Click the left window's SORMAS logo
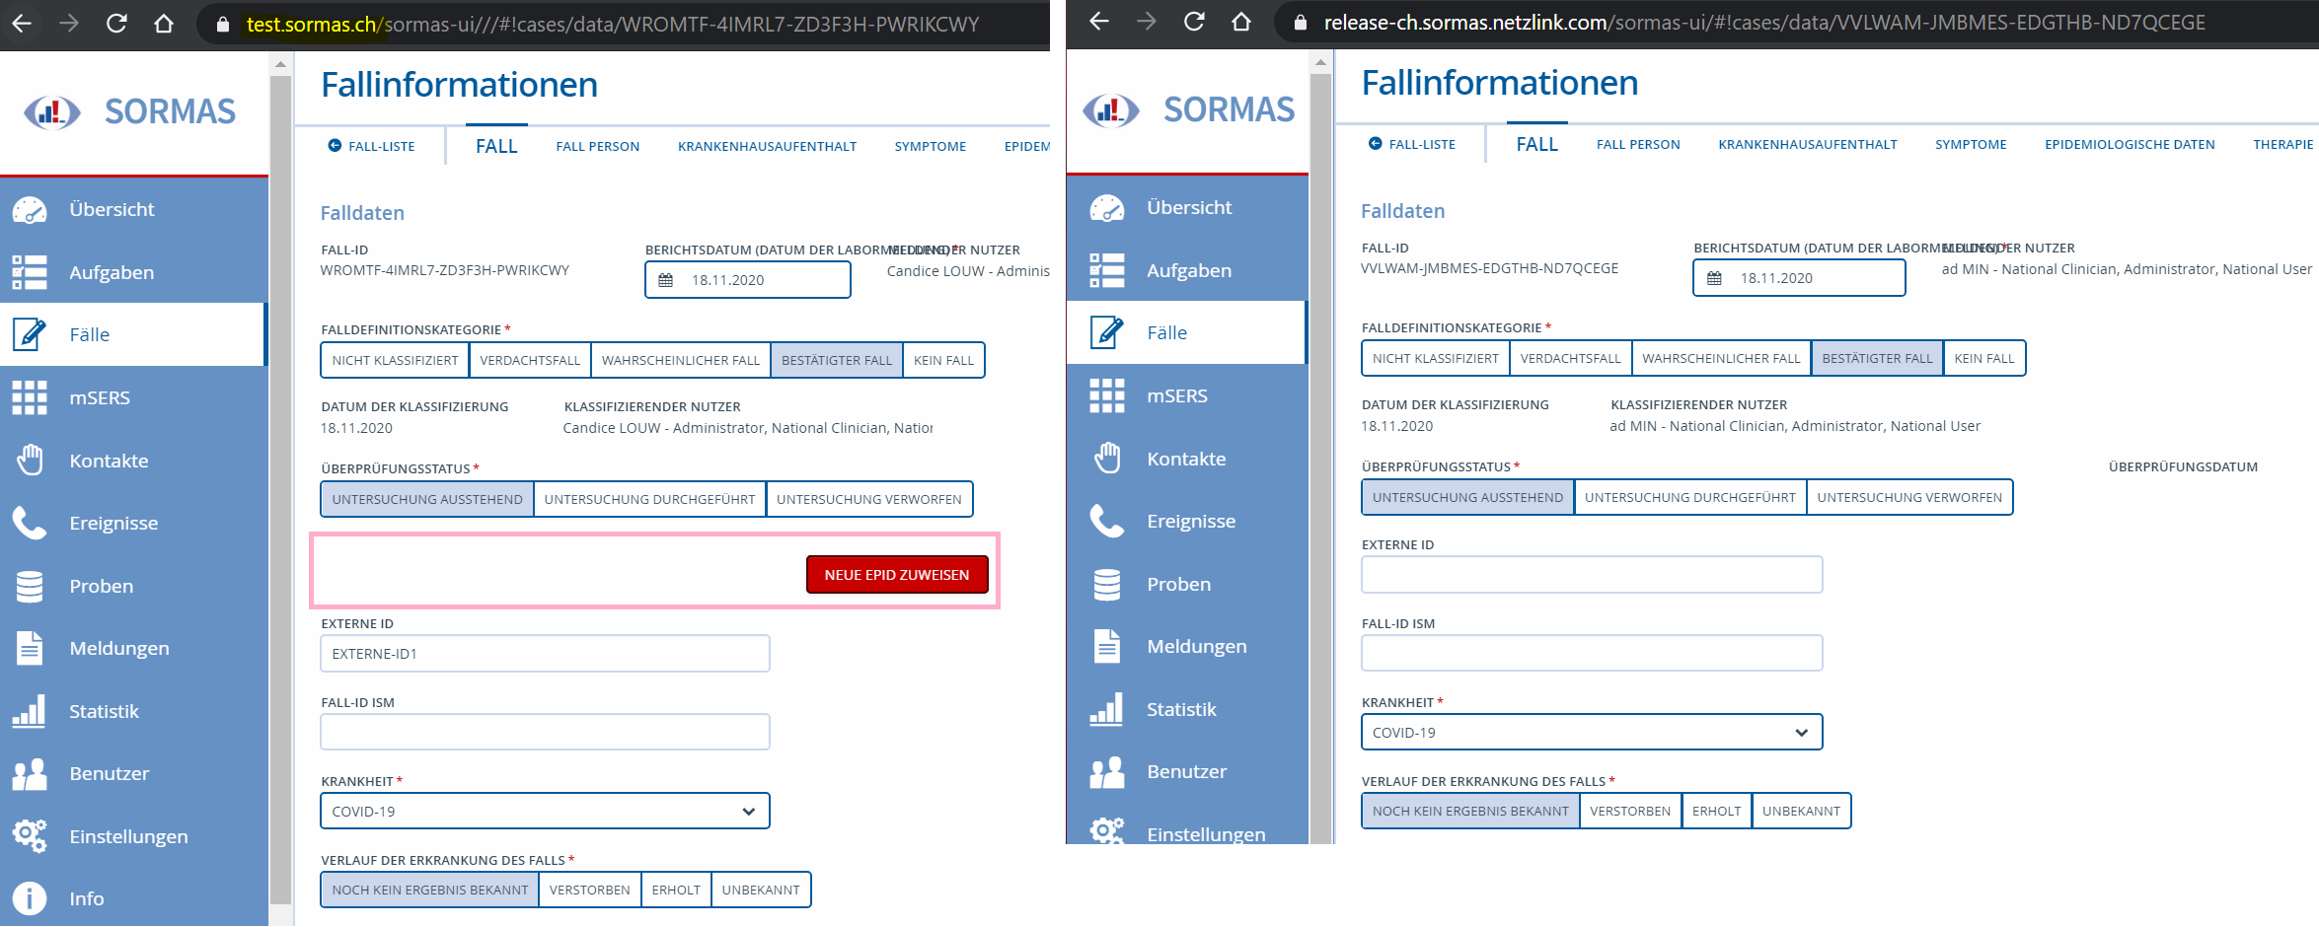Image resolution: width=2319 pixels, height=927 pixels. [x=129, y=111]
